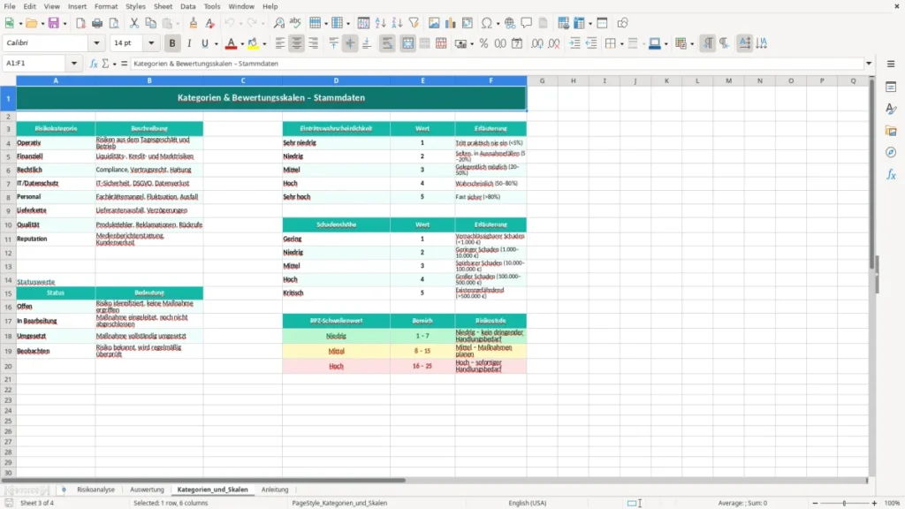The height and width of the screenshot is (509, 905).
Task: Open the Paste dropdown arrow
Action: click(179, 24)
